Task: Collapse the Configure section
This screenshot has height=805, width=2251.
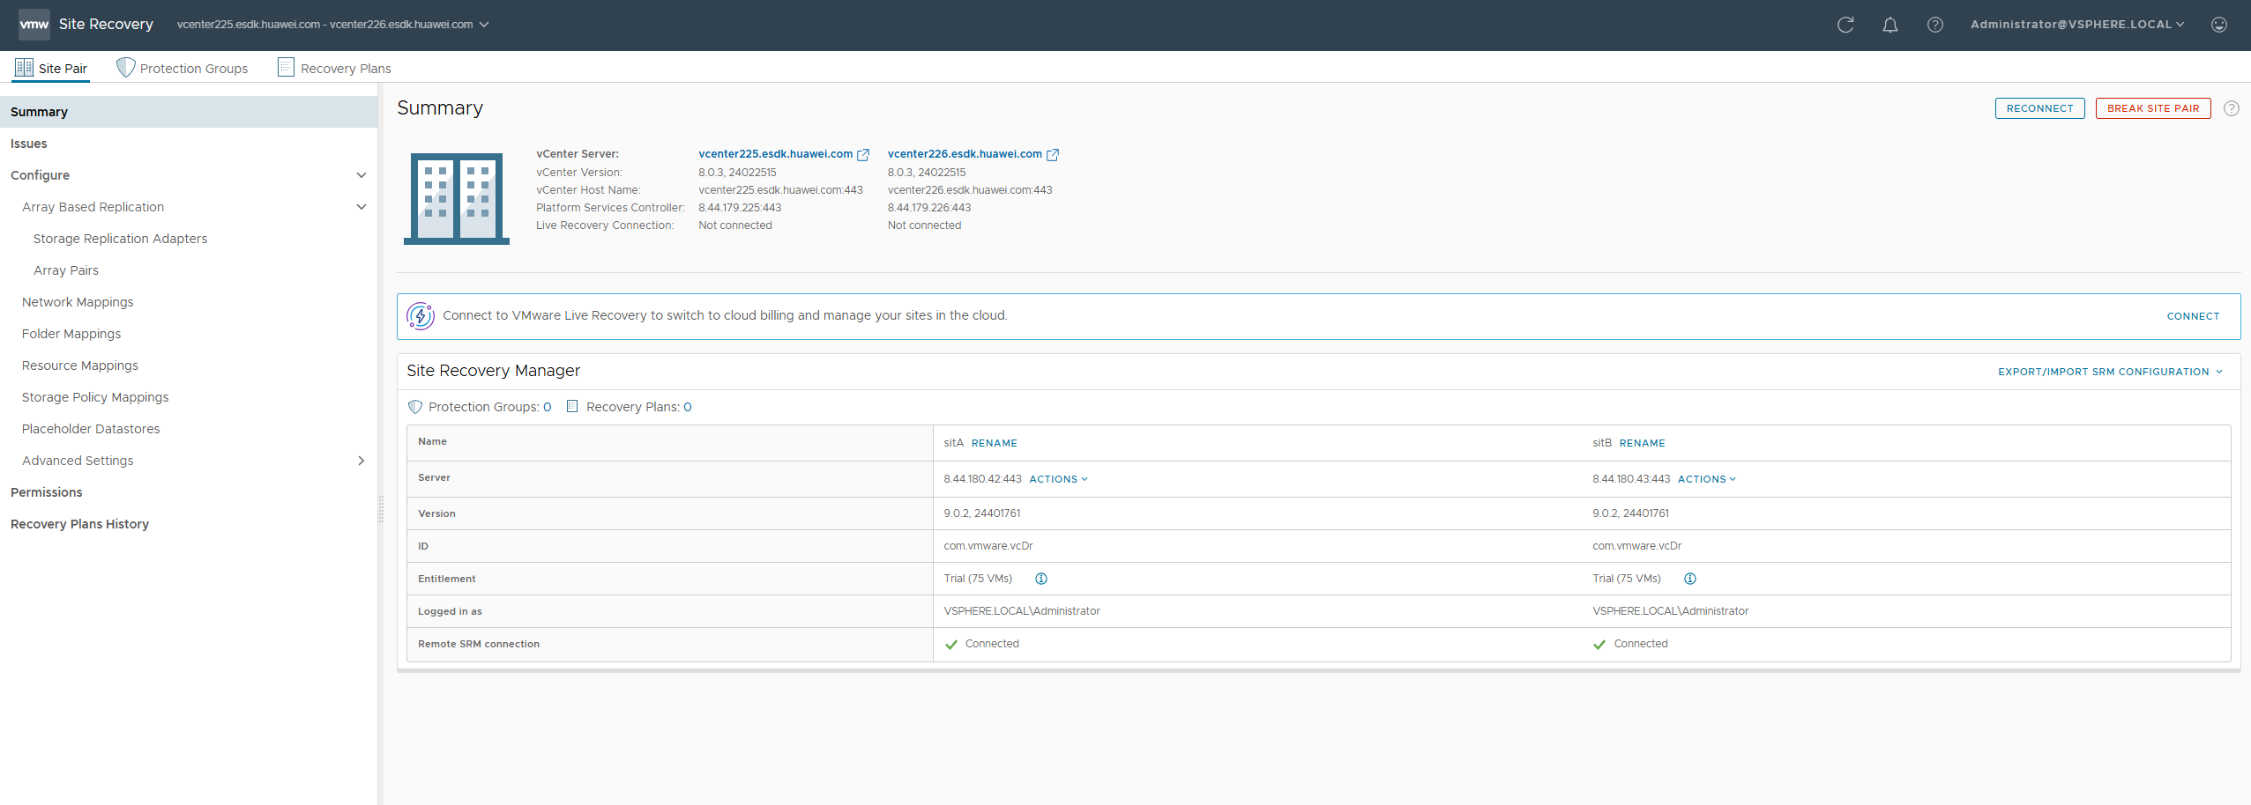Action: pyautogui.click(x=362, y=175)
